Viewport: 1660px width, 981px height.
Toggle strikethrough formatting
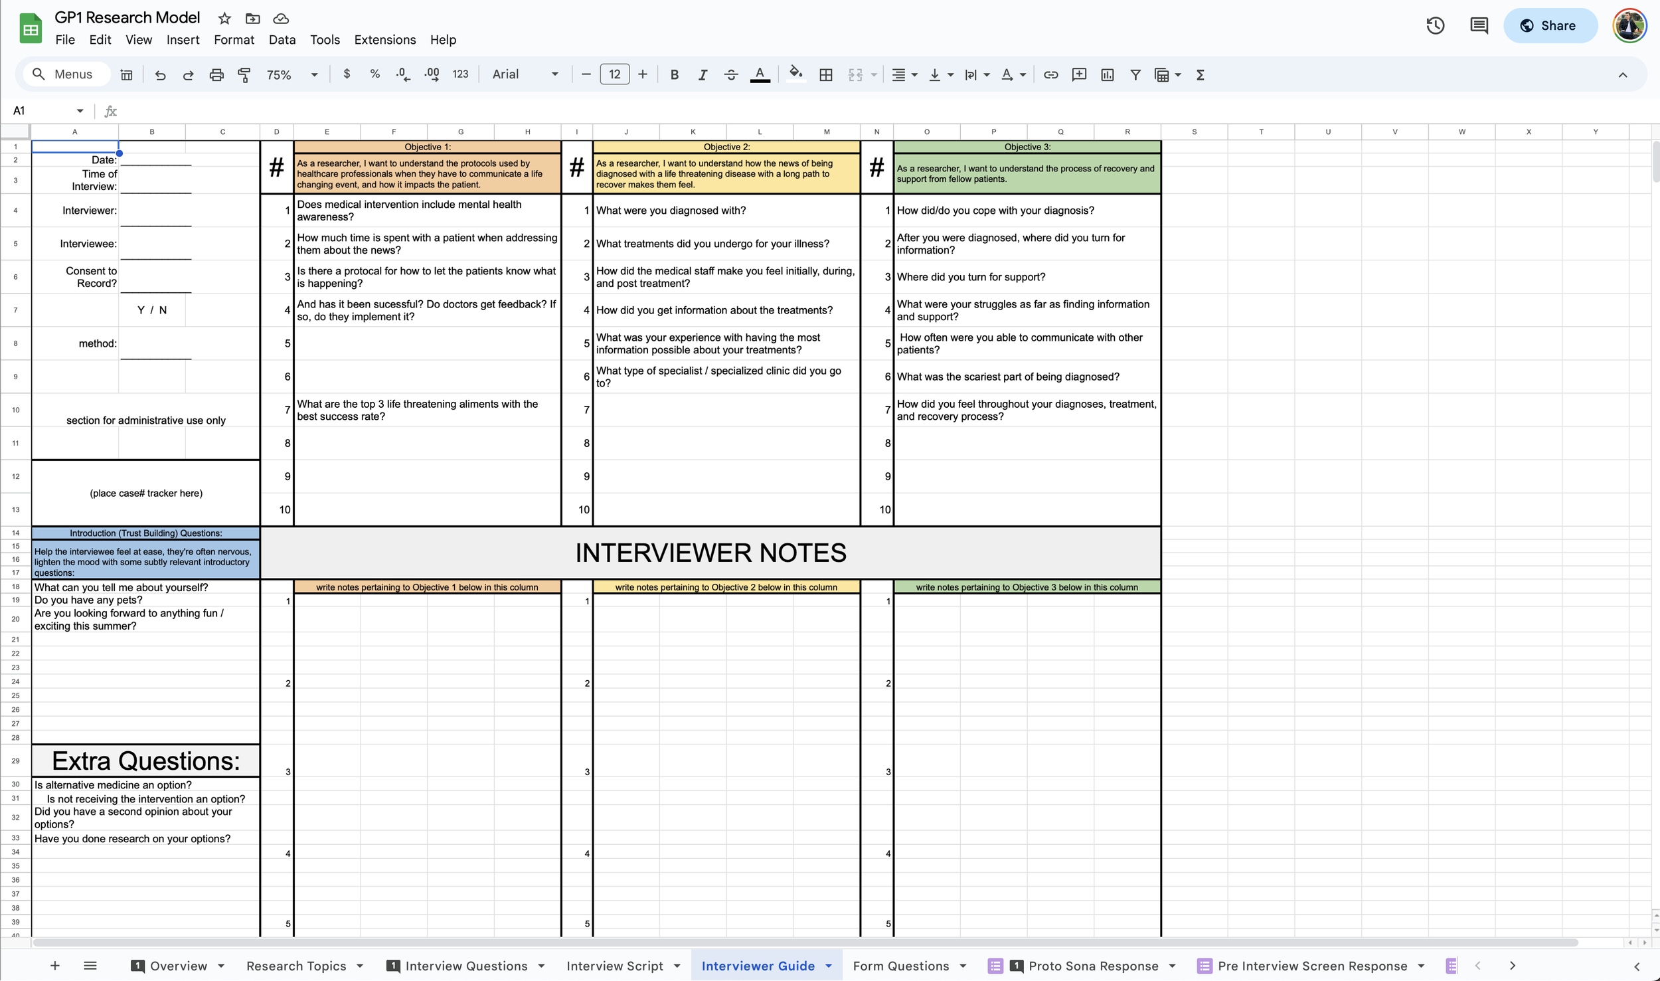tap(730, 75)
